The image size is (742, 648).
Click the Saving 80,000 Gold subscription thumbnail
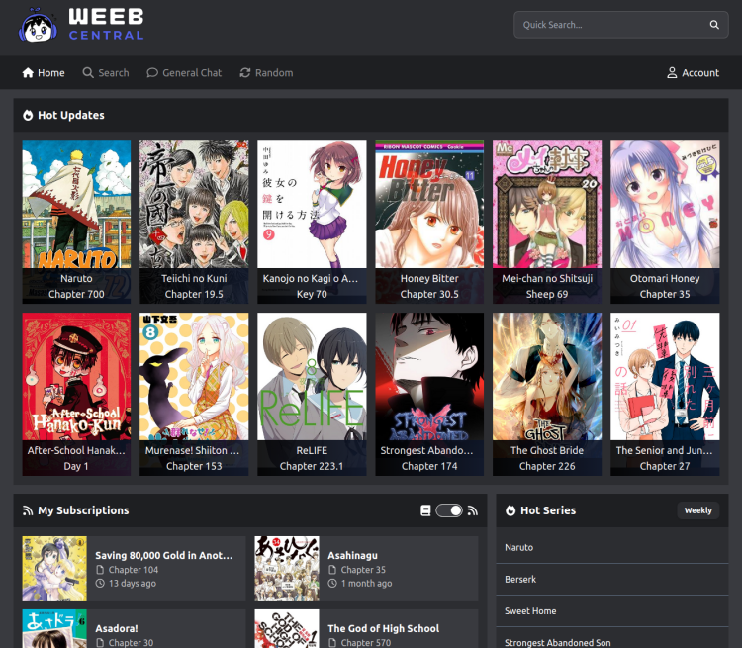click(54, 569)
